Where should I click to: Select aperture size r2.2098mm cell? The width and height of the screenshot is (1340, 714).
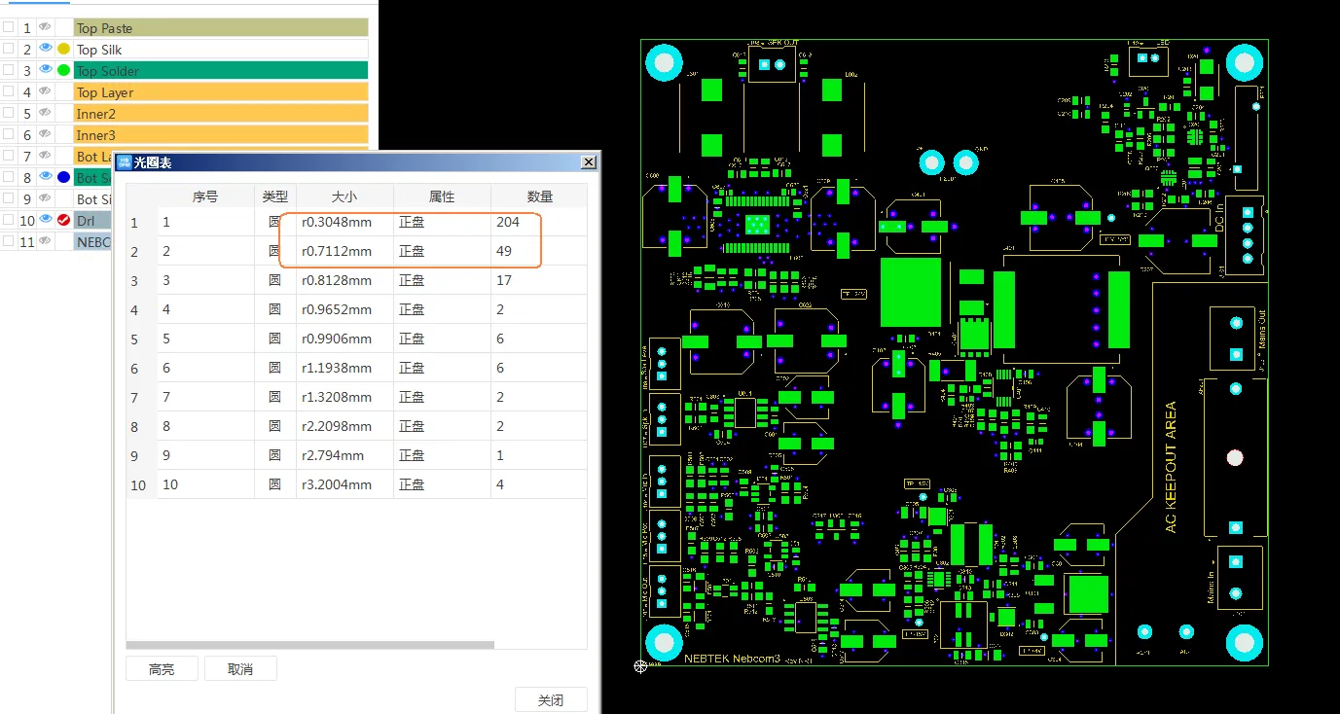click(x=345, y=426)
